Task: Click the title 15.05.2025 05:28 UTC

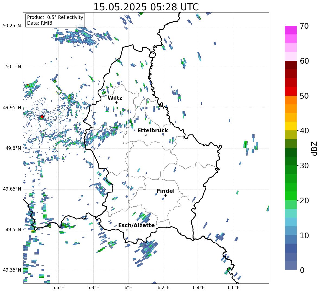Action: coord(146,7)
